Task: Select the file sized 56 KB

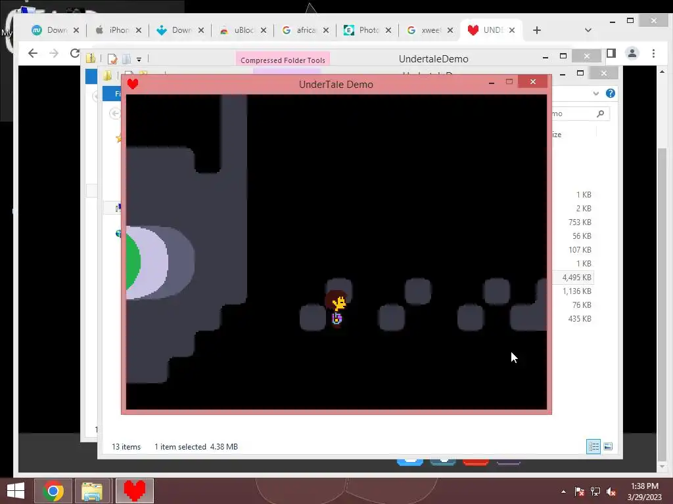Action: pyautogui.click(x=582, y=236)
